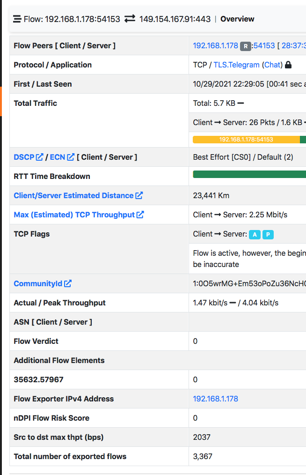
Task: Click the arrow icon in throughput 2.25 Mbit/s row
Action: (218, 215)
